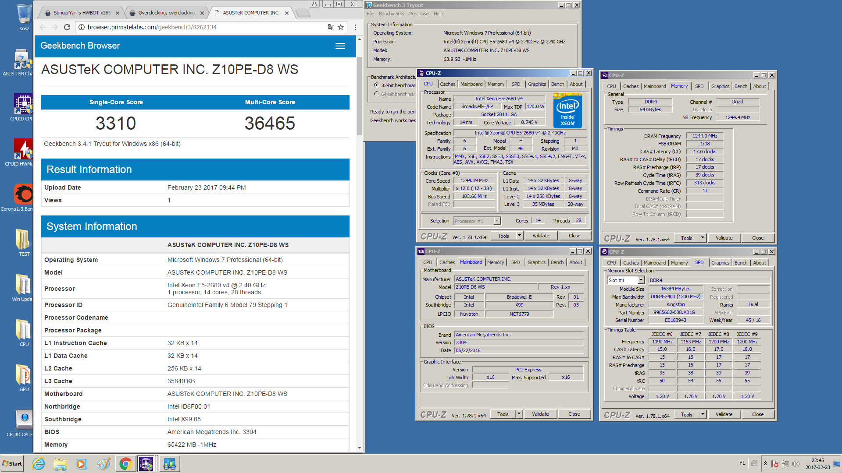Open Tools dropdown arrow in CPU-Z Mainboard window

click(519, 414)
